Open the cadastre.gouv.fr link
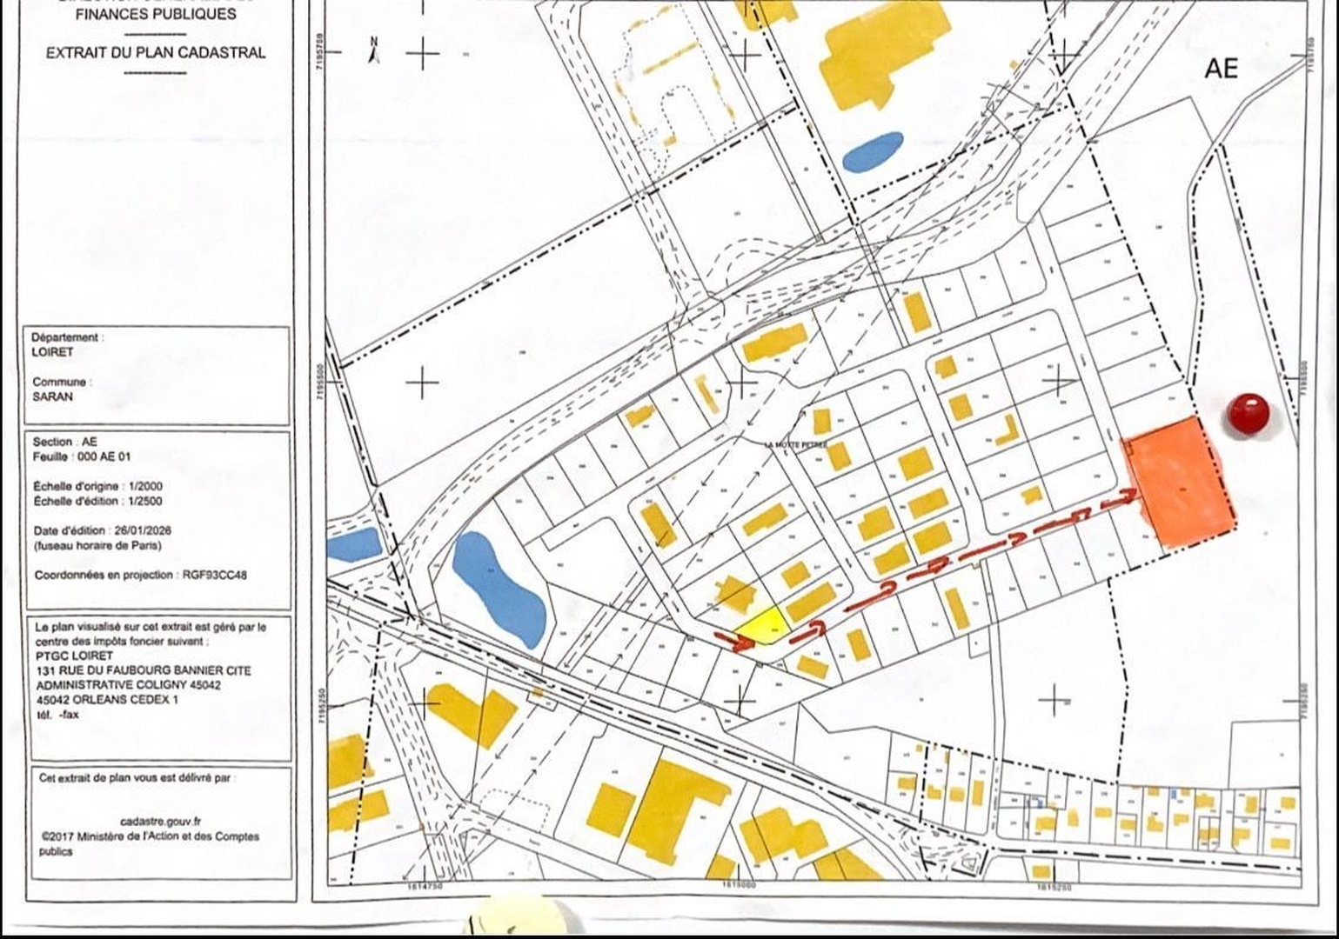This screenshot has width=1339, height=939. 161,820
